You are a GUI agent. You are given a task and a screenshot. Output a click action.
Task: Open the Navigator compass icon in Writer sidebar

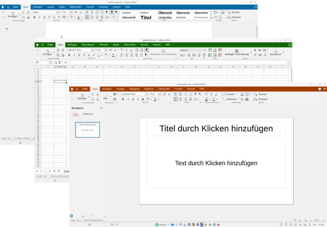[x=7, y=29]
